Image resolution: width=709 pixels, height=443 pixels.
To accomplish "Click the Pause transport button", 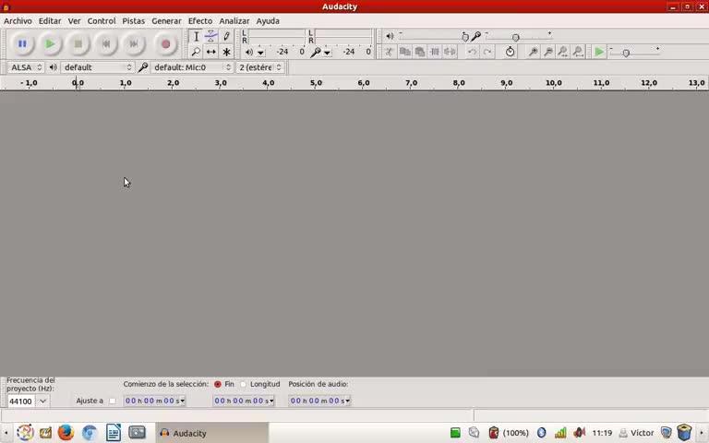I will 22,44.
